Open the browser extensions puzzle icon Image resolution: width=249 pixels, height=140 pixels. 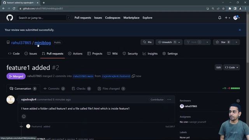click(230, 9)
